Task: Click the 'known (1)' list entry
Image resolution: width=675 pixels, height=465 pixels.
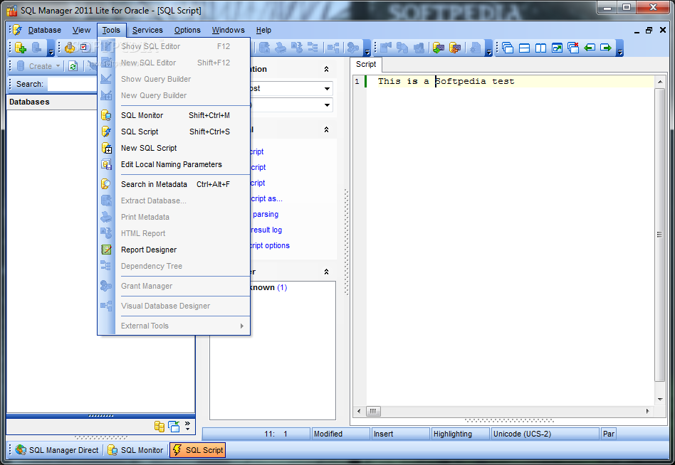Action: point(268,287)
